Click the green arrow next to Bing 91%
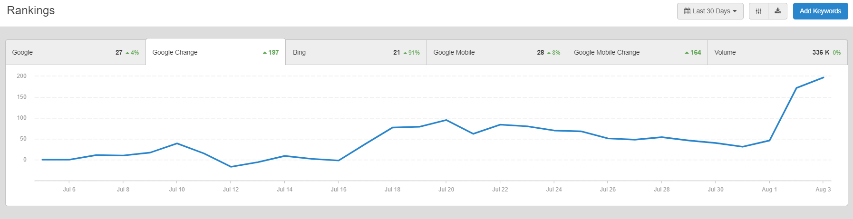The image size is (853, 219). tap(405, 53)
